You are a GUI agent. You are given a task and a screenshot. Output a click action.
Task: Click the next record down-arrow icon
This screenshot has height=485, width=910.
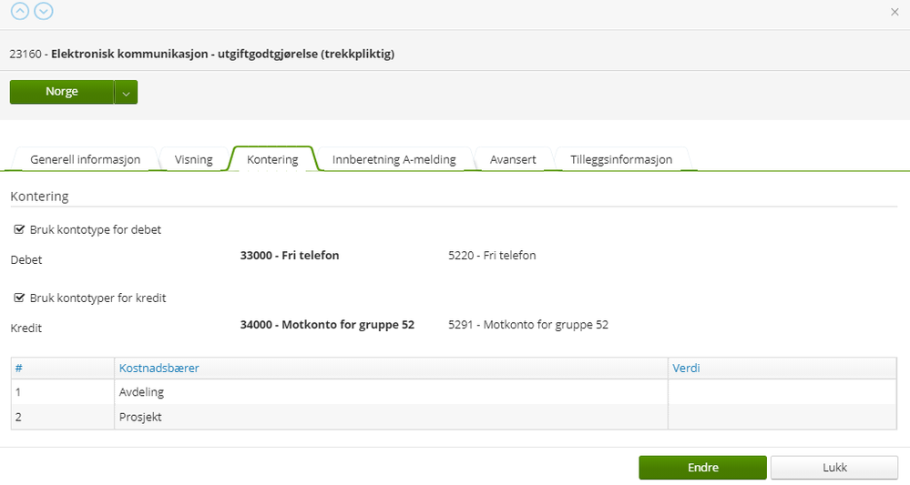tap(43, 11)
